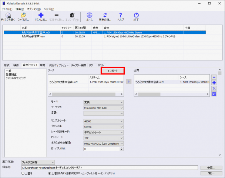Open the オブジェクトの種類 dropdown

pyautogui.click(x=103, y=144)
